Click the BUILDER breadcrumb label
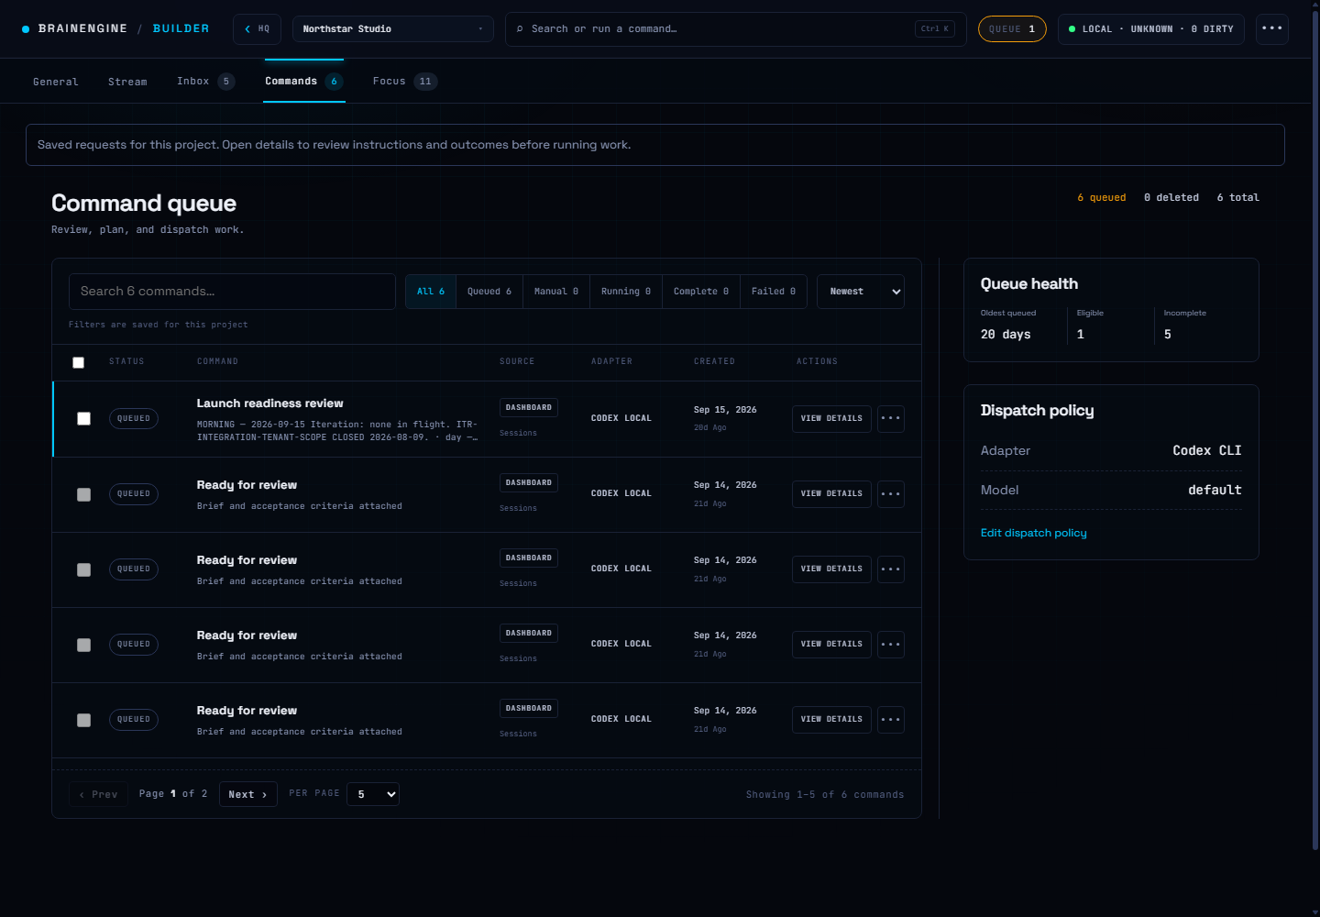1320x917 pixels. (181, 29)
